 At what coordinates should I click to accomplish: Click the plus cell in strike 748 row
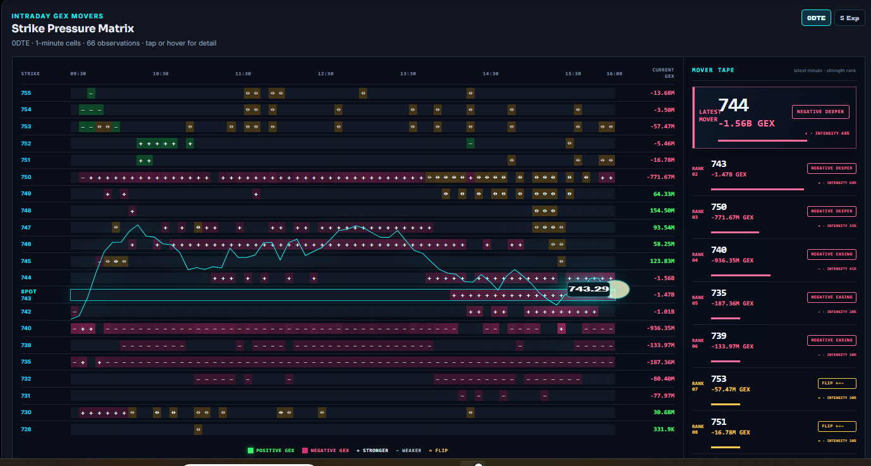pyautogui.click(x=132, y=211)
